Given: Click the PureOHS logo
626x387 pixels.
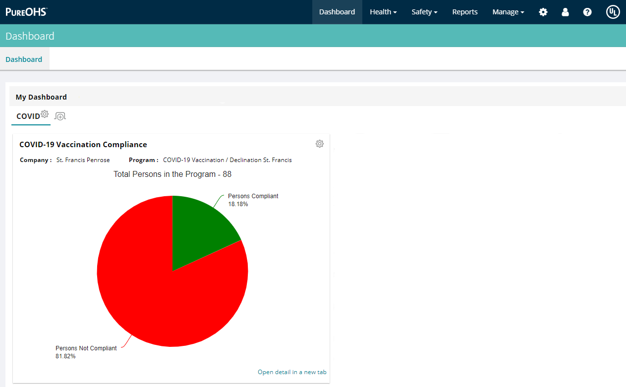Looking at the screenshot, I should pyautogui.click(x=26, y=12).
